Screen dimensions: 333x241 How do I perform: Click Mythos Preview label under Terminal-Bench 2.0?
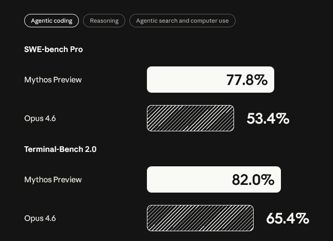point(53,180)
